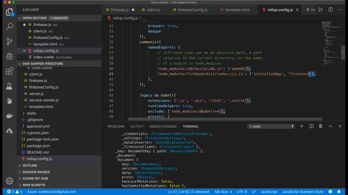Open README.md in the file tree
Viewport: 348px width, 195px height.
tap(38, 152)
